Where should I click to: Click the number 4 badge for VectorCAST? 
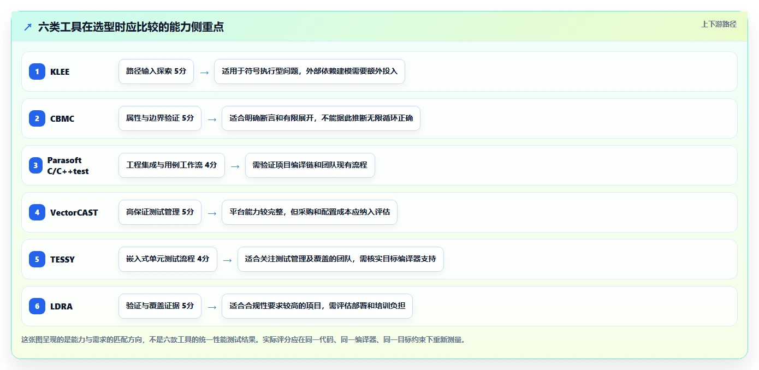(37, 212)
